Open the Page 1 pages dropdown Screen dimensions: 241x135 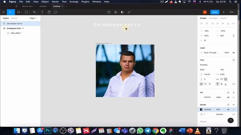click(34, 18)
